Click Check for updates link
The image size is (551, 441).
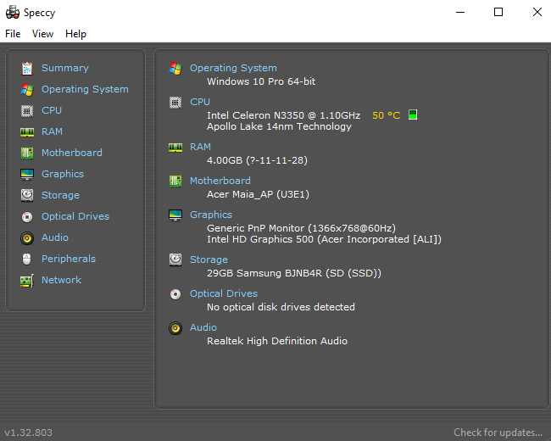498,433
